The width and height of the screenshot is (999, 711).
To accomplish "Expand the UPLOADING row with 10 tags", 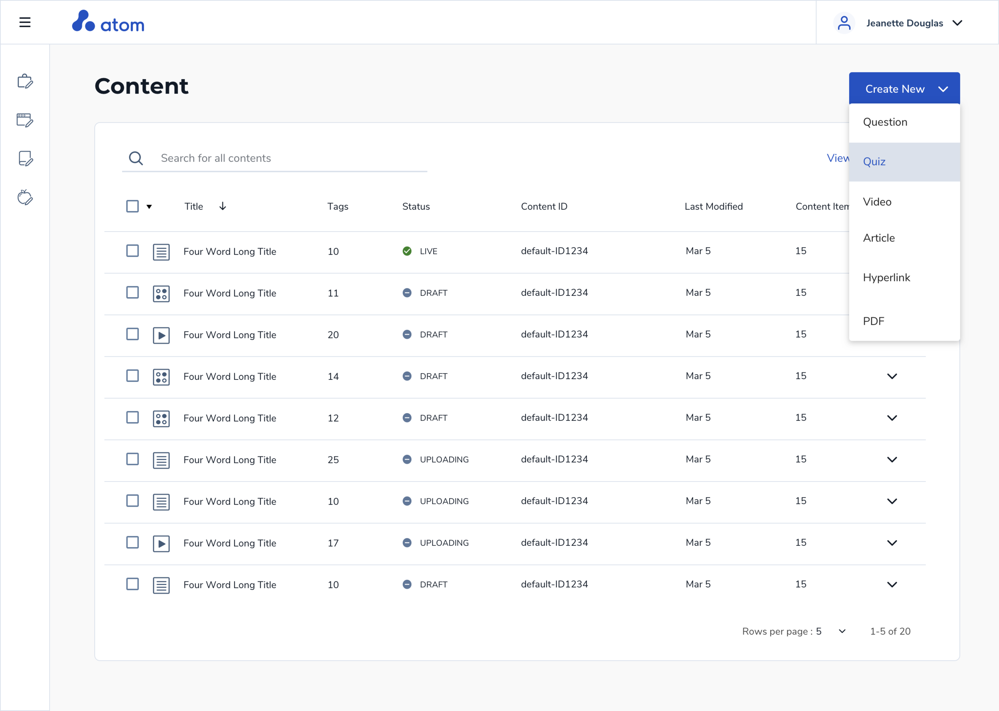I will point(892,501).
